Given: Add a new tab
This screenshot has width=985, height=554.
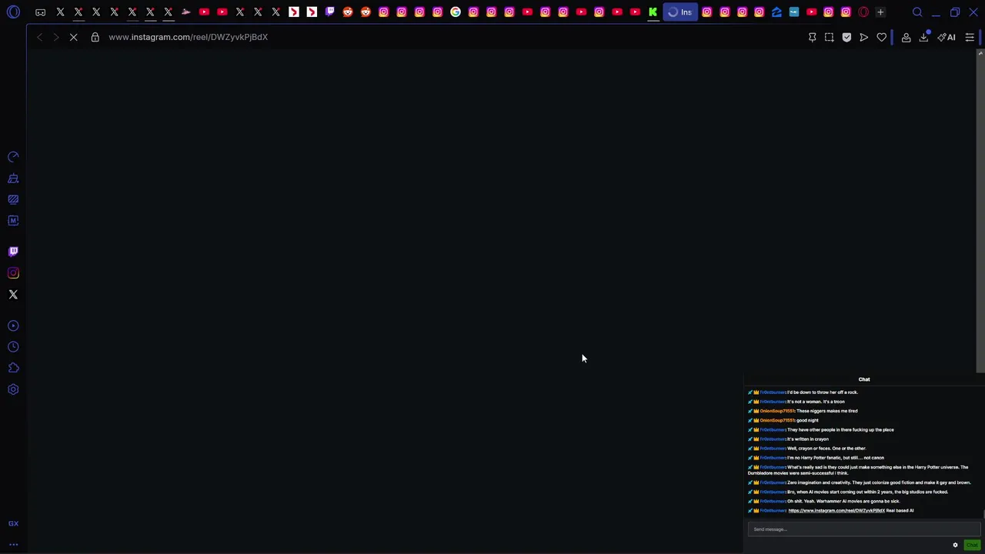Looking at the screenshot, I should coord(880,12).
